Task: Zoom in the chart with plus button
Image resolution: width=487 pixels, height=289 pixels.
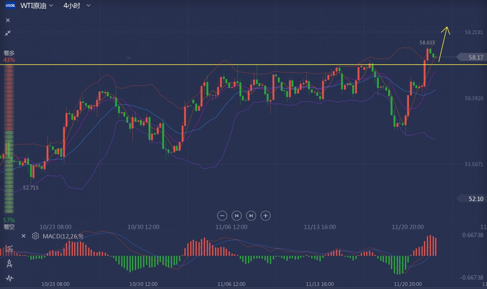Action: [x=265, y=216]
